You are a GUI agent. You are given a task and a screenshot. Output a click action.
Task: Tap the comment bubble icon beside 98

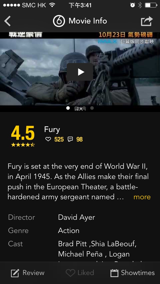(70, 139)
